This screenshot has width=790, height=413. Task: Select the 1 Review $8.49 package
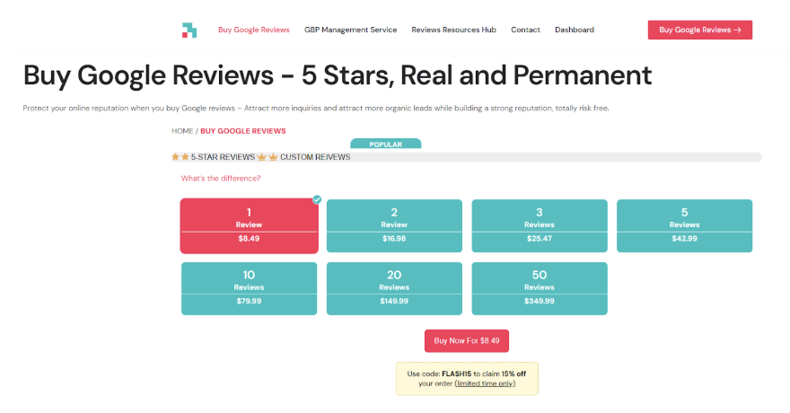click(249, 225)
